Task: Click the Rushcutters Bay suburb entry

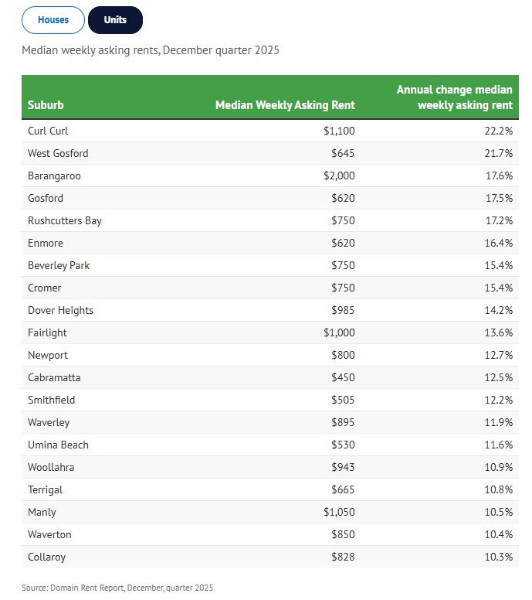Action: [65, 221]
